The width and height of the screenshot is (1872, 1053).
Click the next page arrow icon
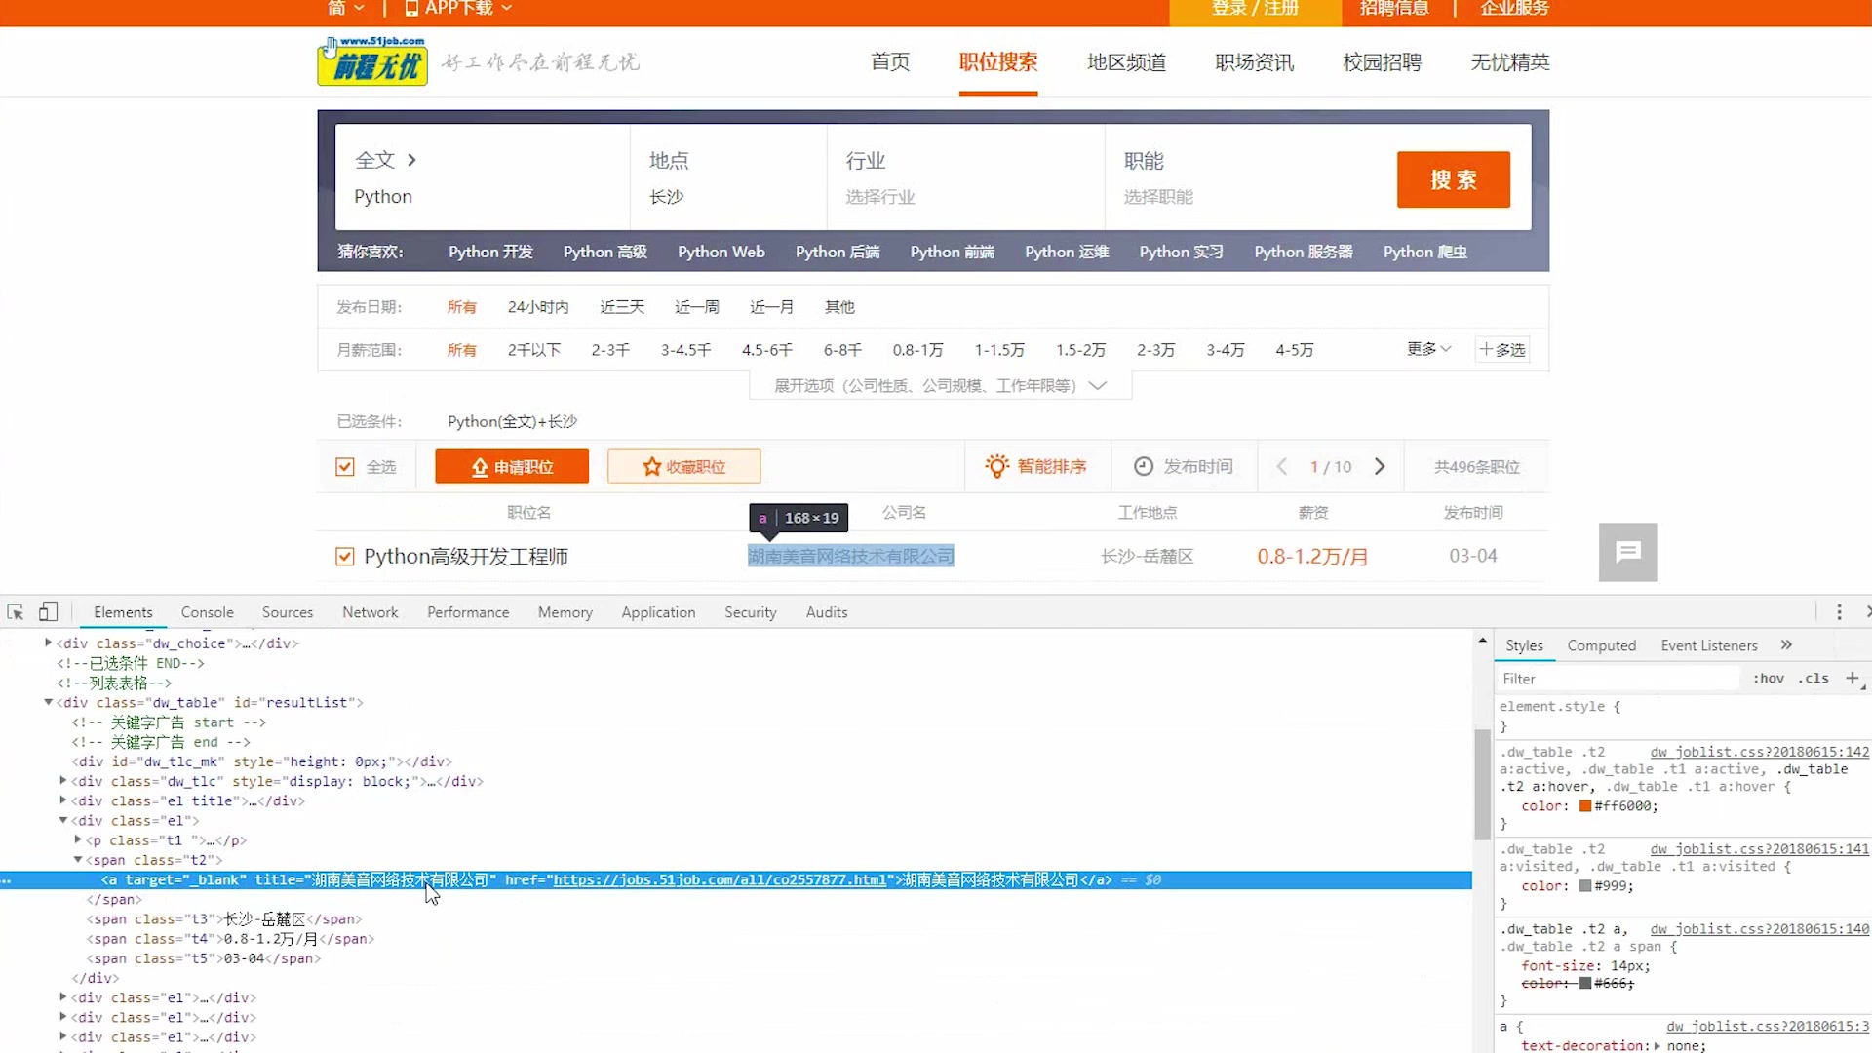pos(1380,465)
